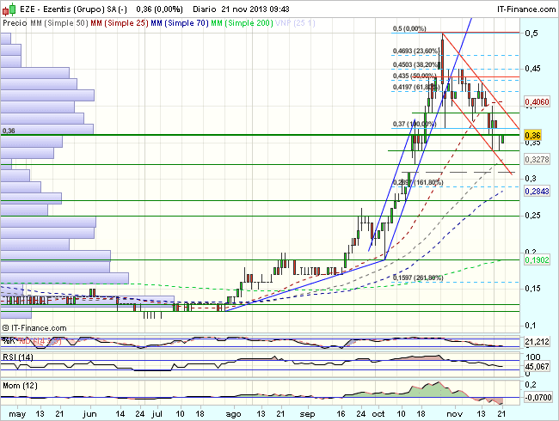Click the candlestick chart icon beside EZE

[9, 9]
